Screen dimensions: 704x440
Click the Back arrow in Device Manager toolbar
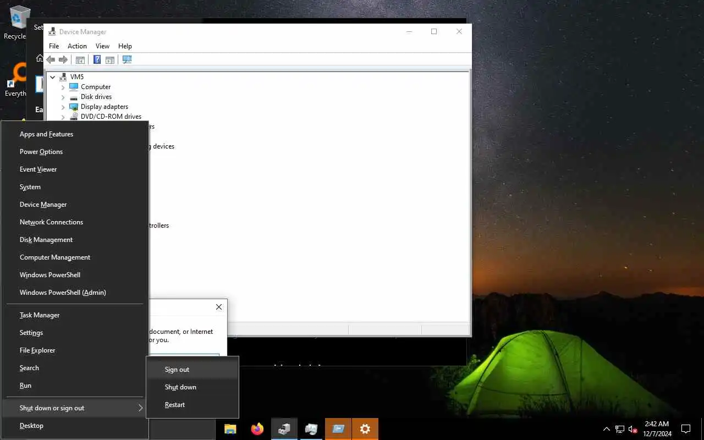(x=51, y=59)
